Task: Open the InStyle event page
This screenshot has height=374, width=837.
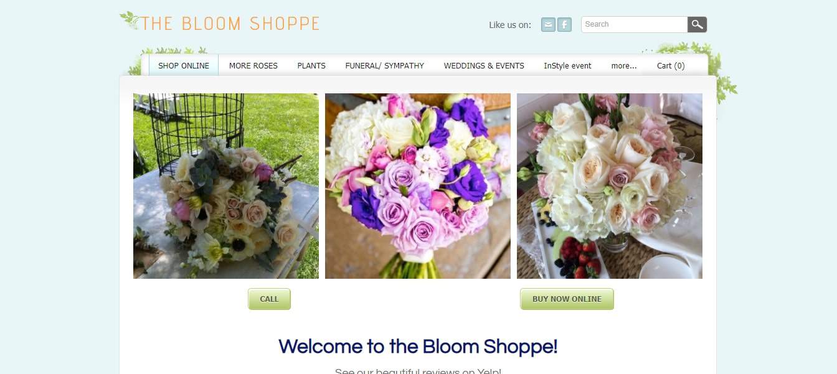Action: (567, 65)
